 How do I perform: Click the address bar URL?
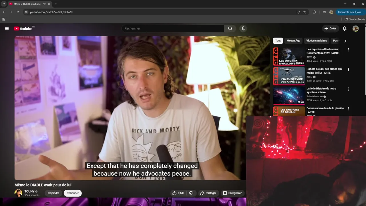(x=51, y=12)
